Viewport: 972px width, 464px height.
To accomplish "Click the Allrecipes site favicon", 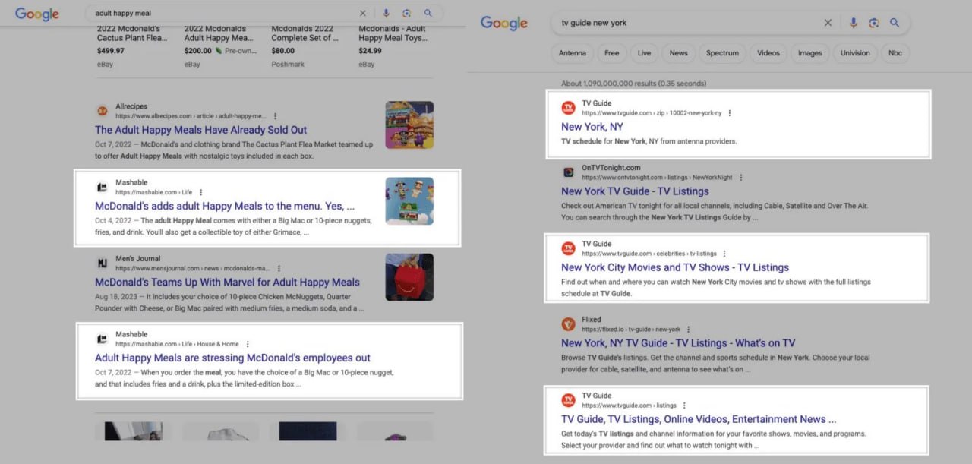I will (x=103, y=111).
